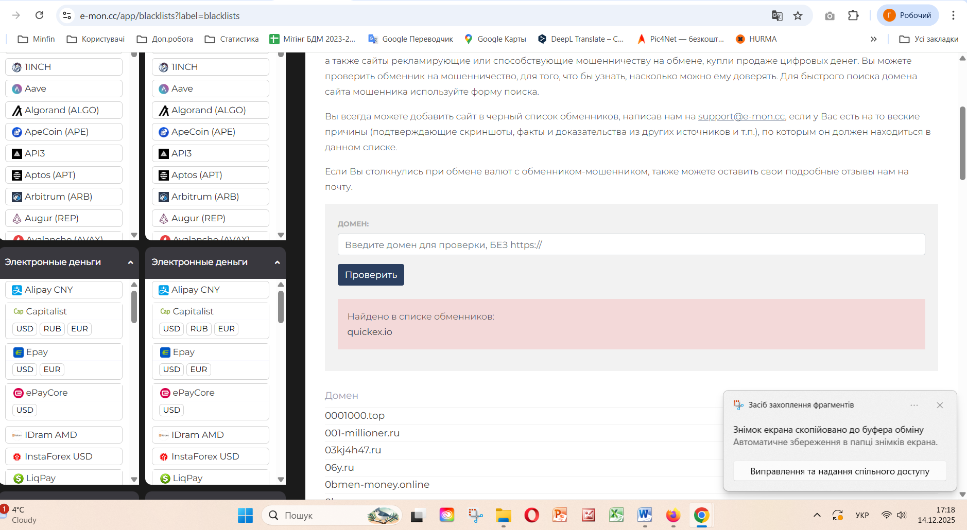Image resolution: width=967 pixels, height=530 pixels.
Task: Click Виправлення та надання спільного доступу
Action: (x=840, y=471)
